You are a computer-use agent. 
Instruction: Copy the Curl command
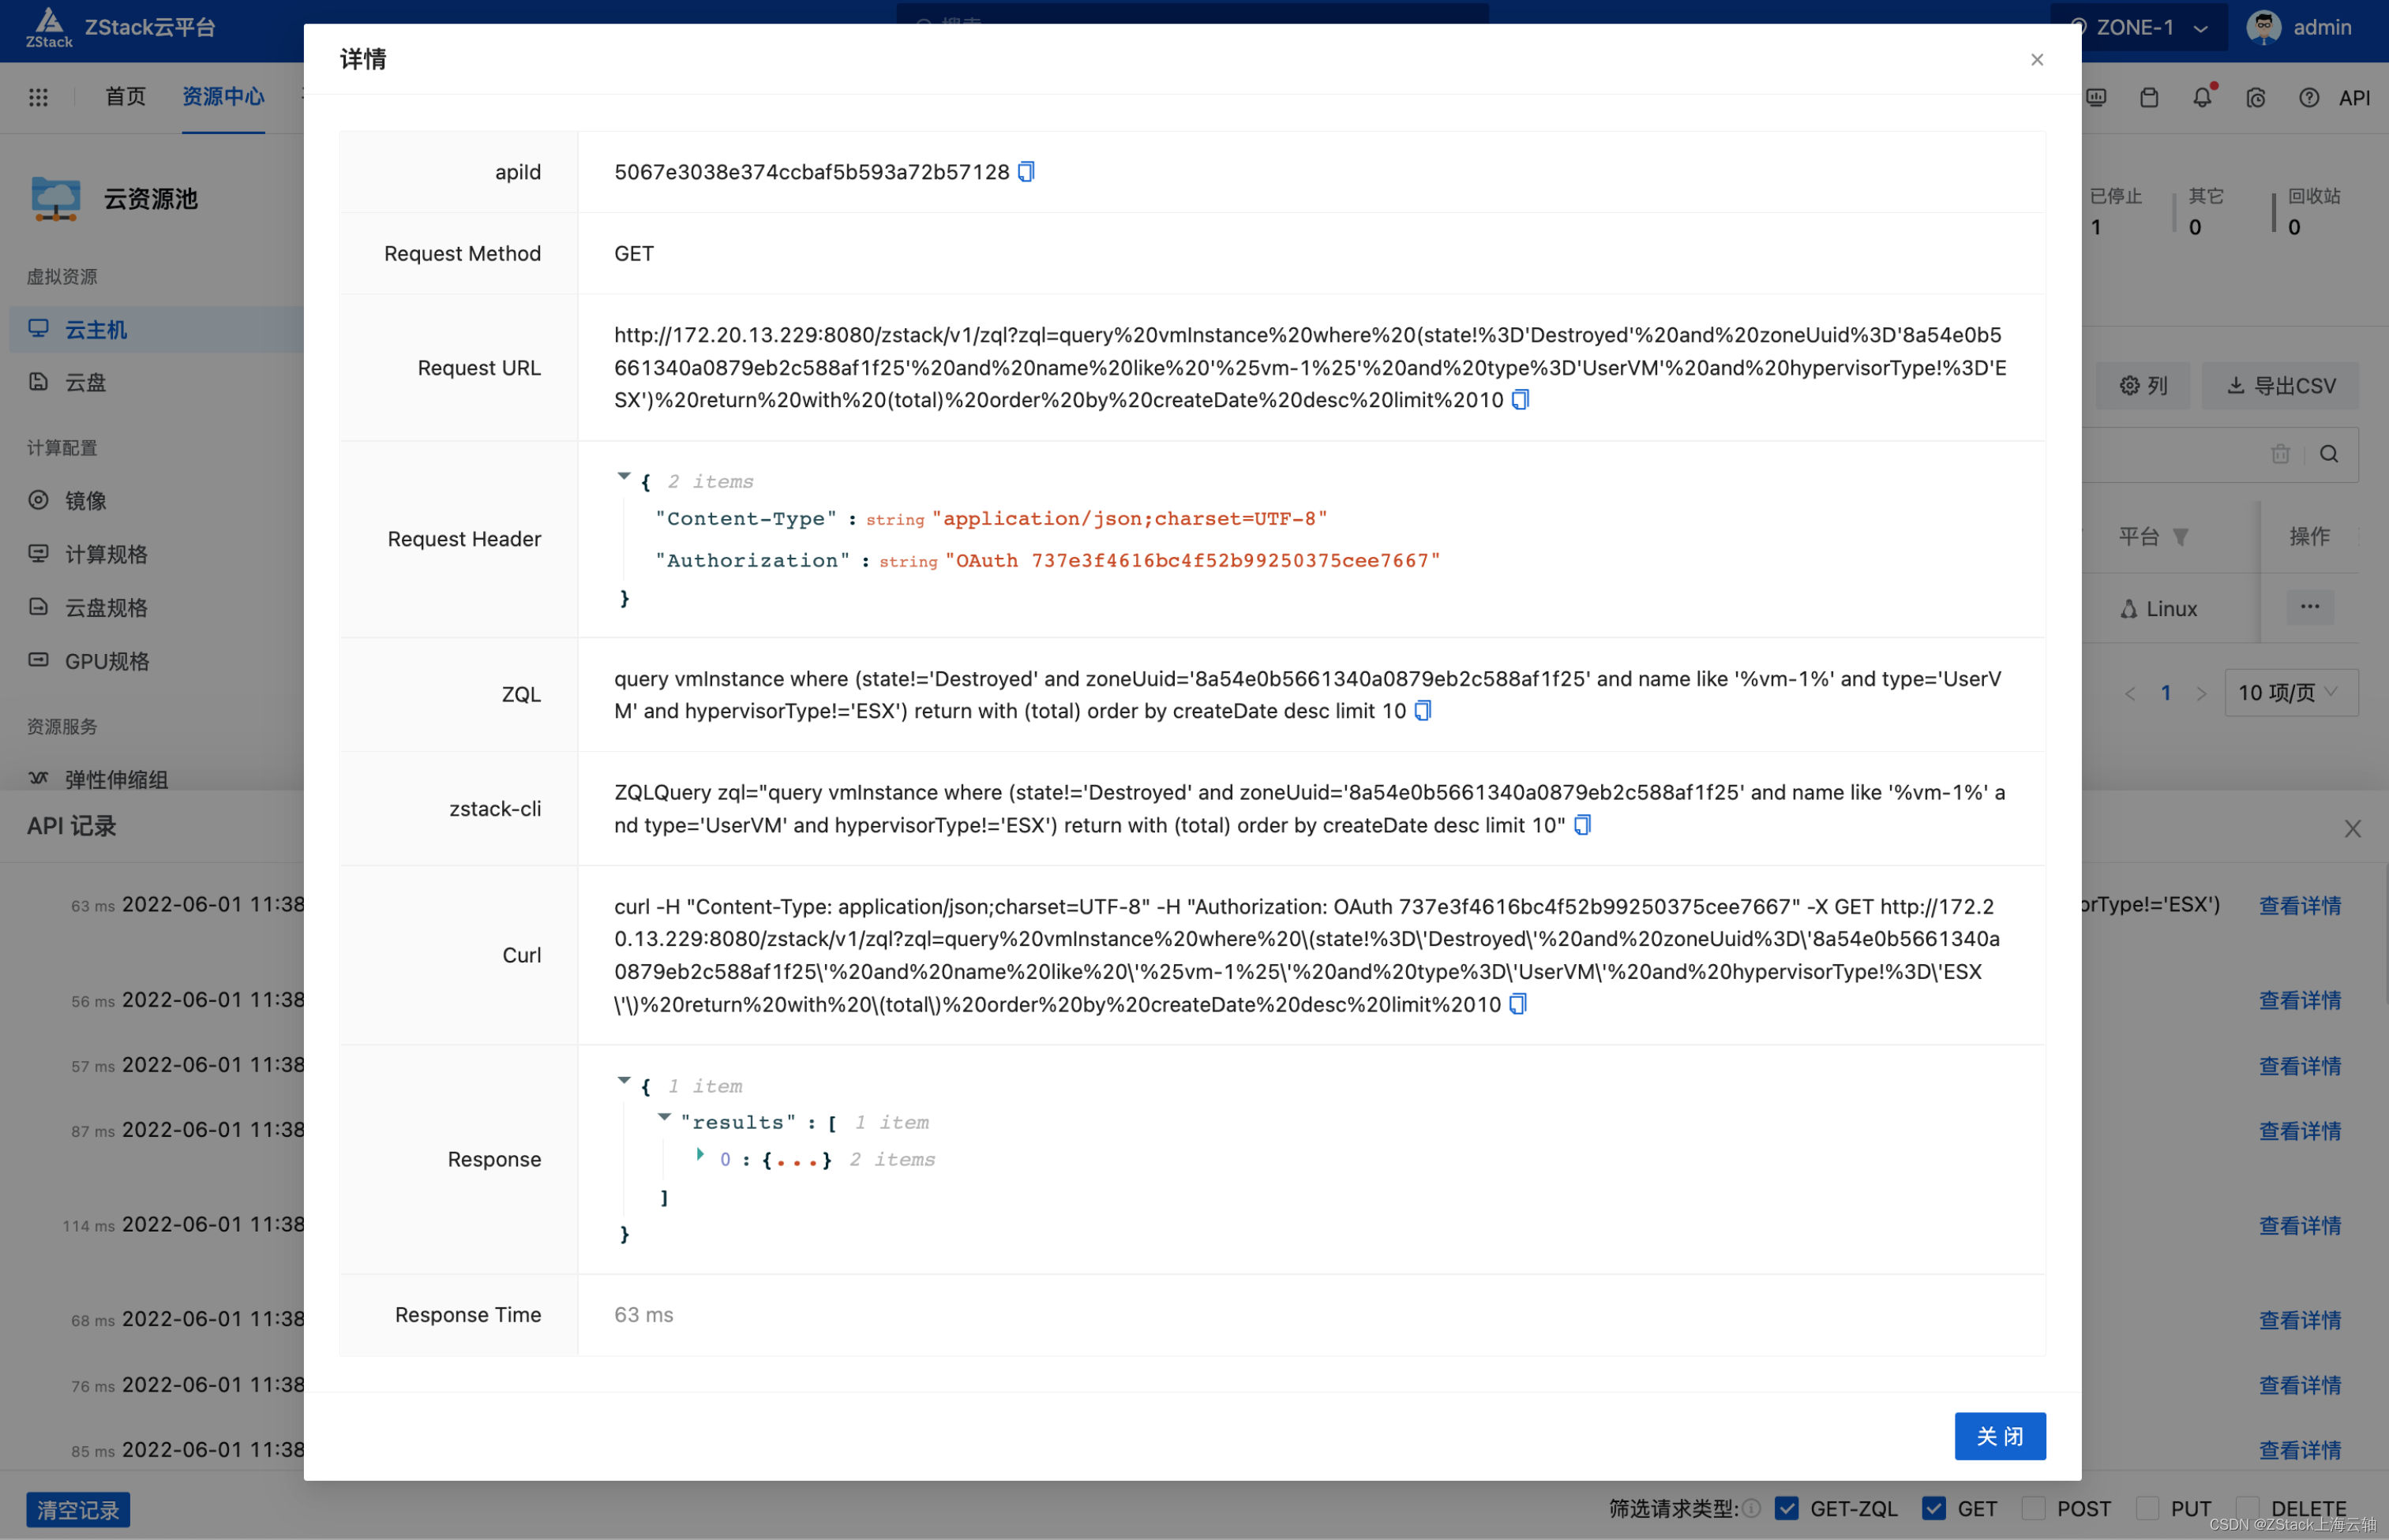[1517, 1004]
